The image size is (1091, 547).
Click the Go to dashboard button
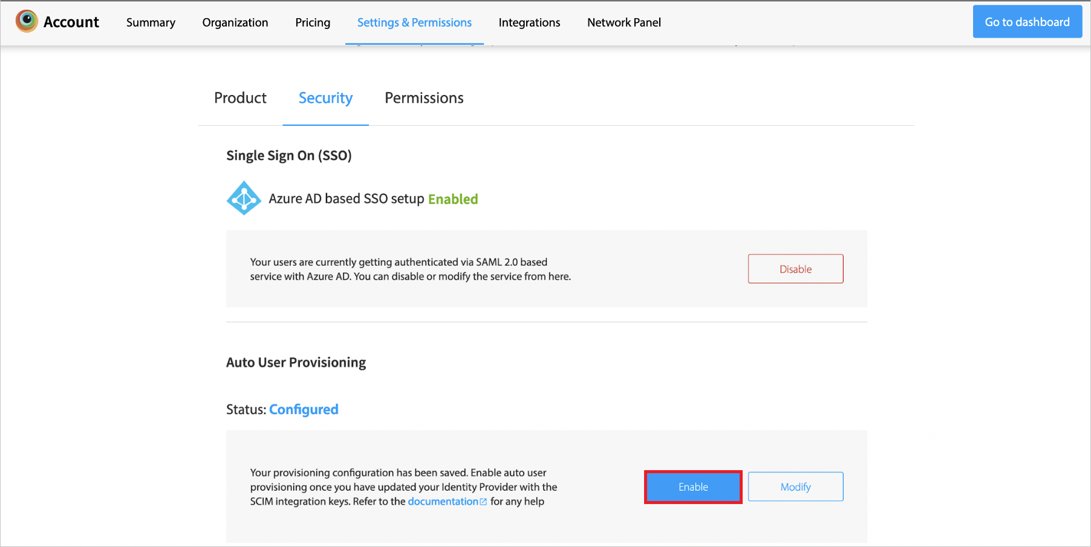click(1027, 22)
